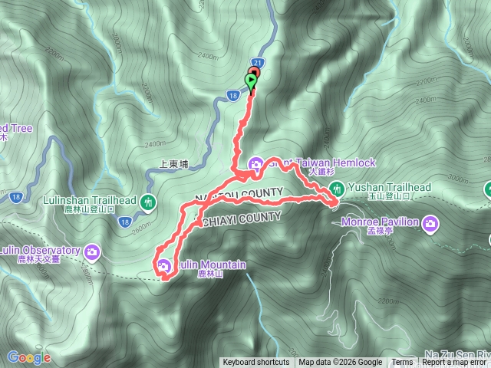Click the Map data ©2026 Google text
The image size is (491, 368).
coord(341,363)
